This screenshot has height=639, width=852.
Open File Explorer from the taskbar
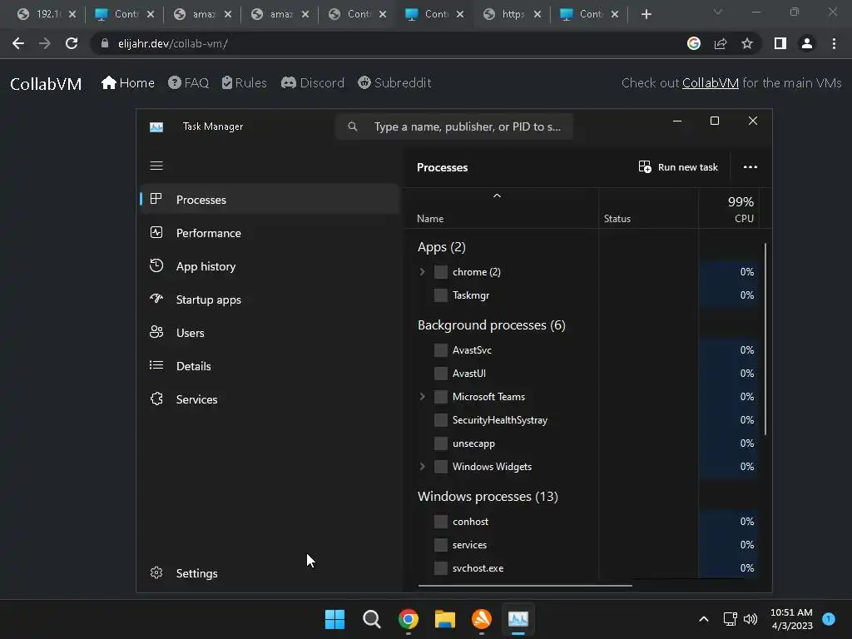444,619
